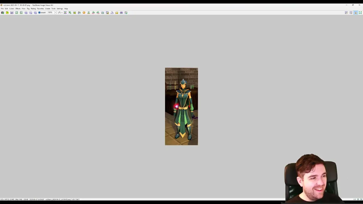Open the Effects menu
This screenshot has height=204, width=363.
[x=18, y=8]
